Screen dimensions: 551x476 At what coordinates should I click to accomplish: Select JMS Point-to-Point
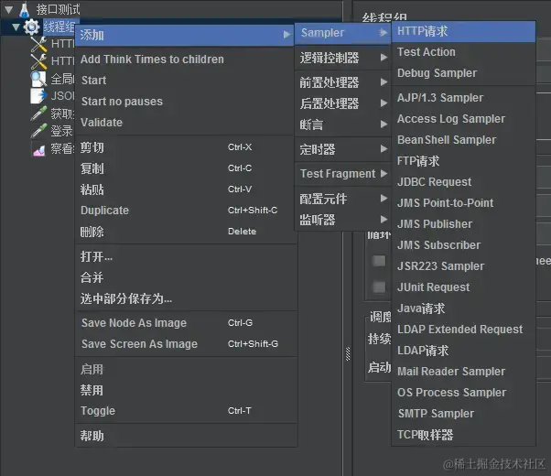[463, 203]
